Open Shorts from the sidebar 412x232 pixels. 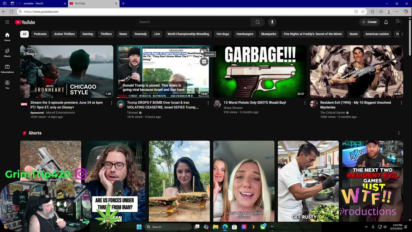(7, 53)
